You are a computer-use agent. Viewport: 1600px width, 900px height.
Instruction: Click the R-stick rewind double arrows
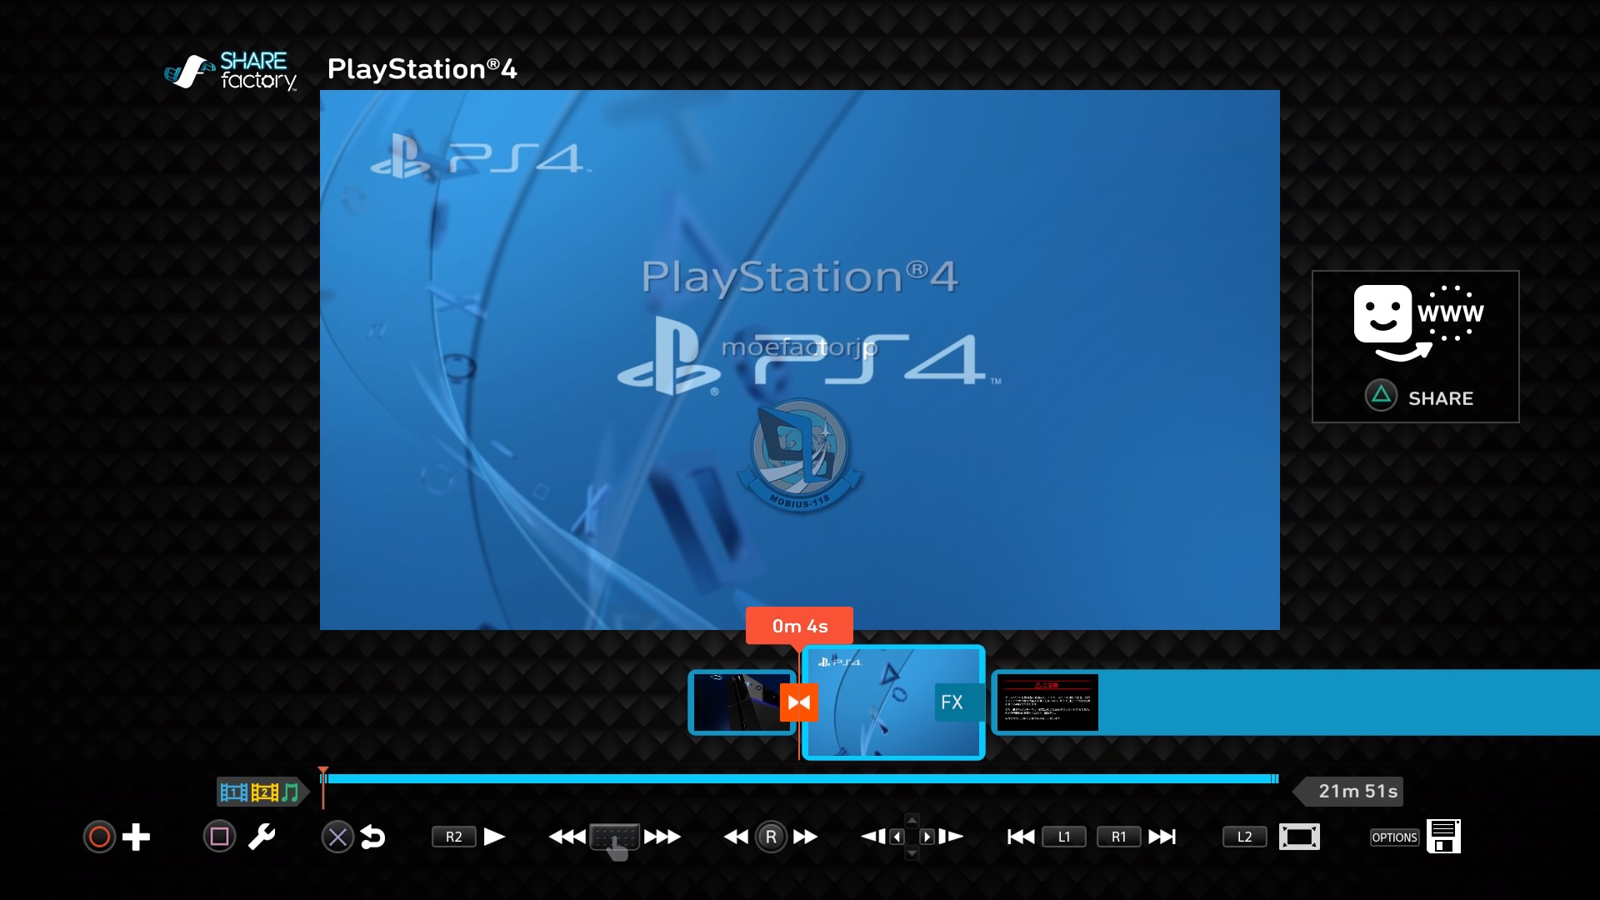(x=736, y=837)
